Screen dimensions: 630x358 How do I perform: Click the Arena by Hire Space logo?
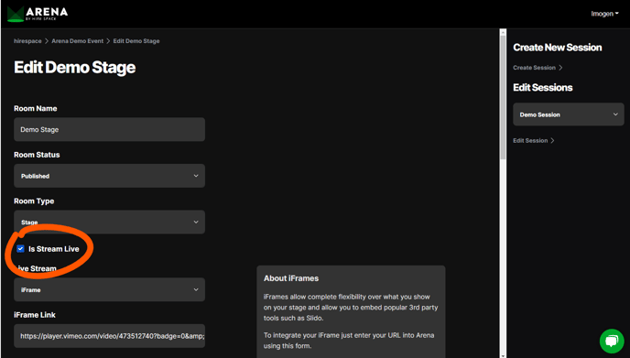click(x=38, y=14)
